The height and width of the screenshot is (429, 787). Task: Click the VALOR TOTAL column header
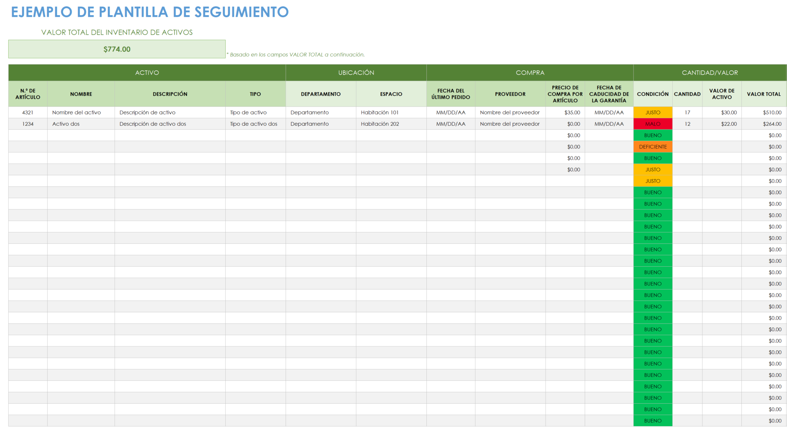click(x=764, y=94)
